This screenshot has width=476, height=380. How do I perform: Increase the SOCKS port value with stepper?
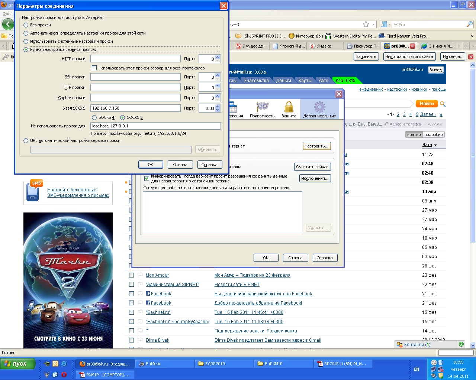pos(218,106)
